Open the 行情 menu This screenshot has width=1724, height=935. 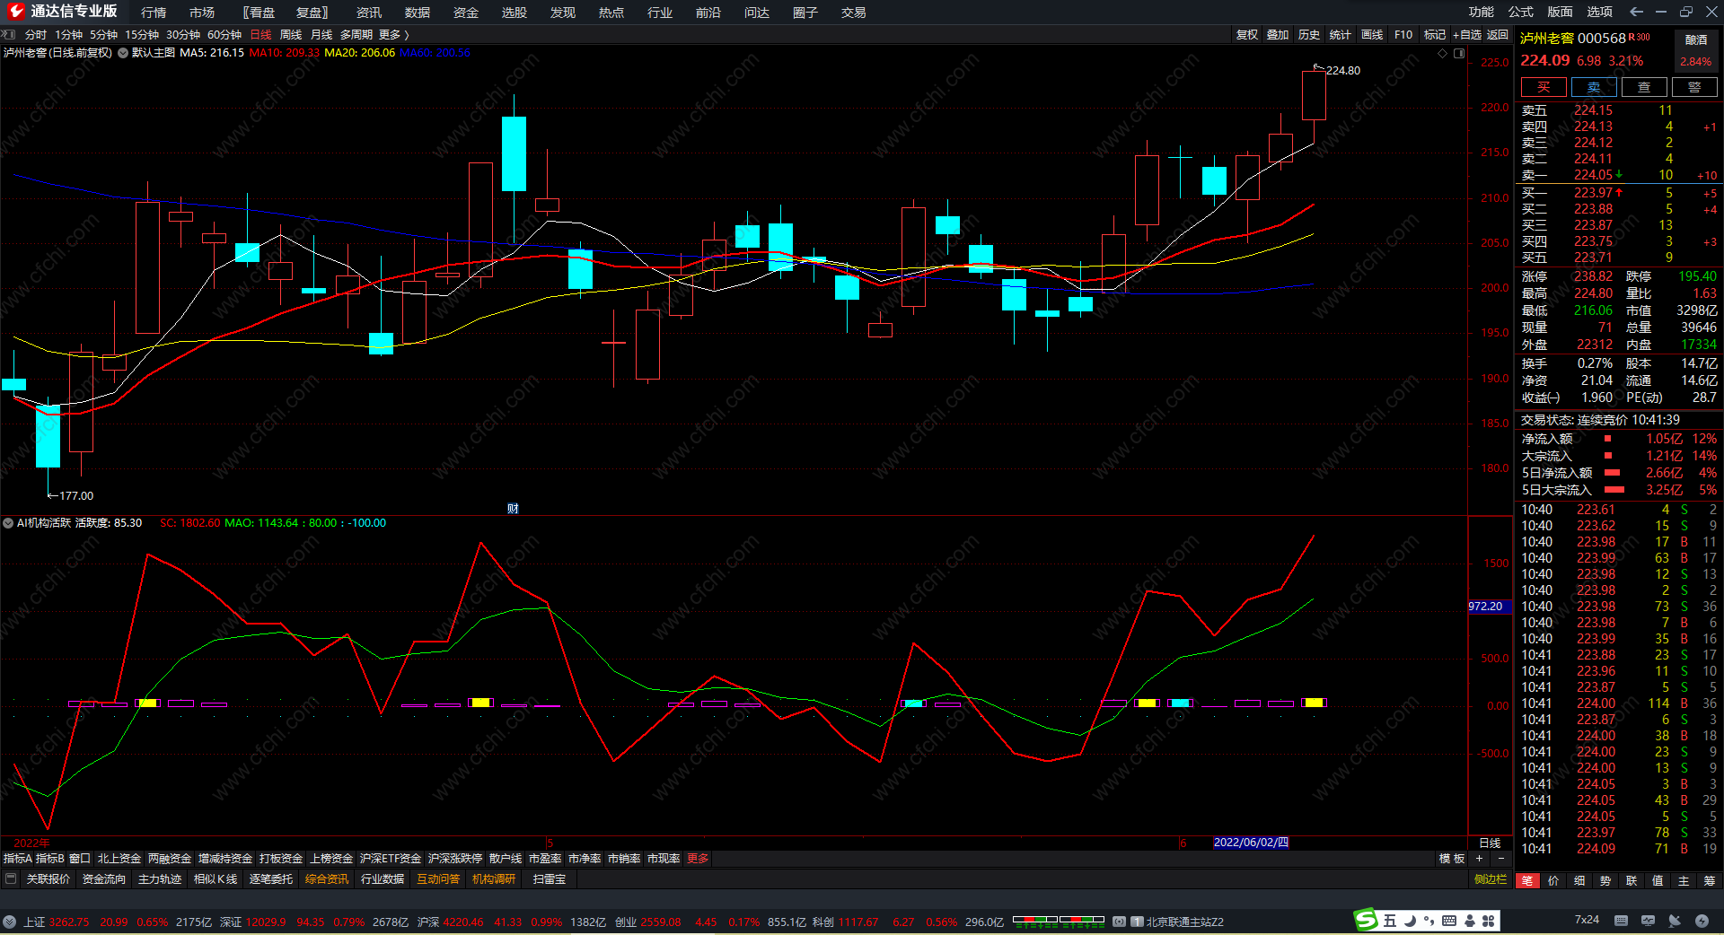click(154, 13)
